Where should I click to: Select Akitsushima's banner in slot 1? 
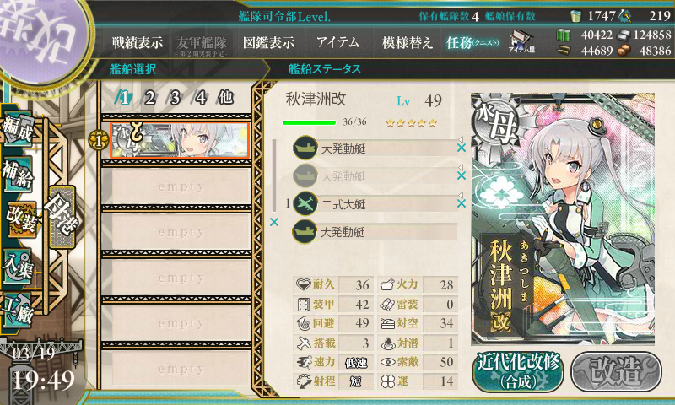click(x=180, y=141)
